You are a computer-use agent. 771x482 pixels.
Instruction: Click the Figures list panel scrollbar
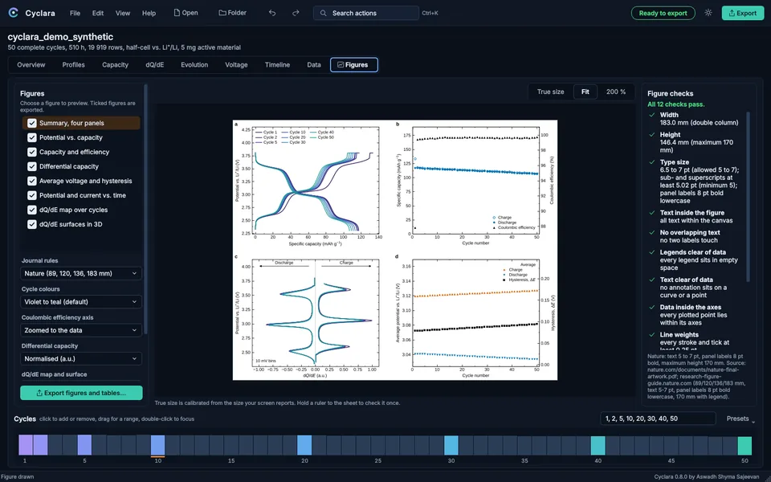click(145, 210)
